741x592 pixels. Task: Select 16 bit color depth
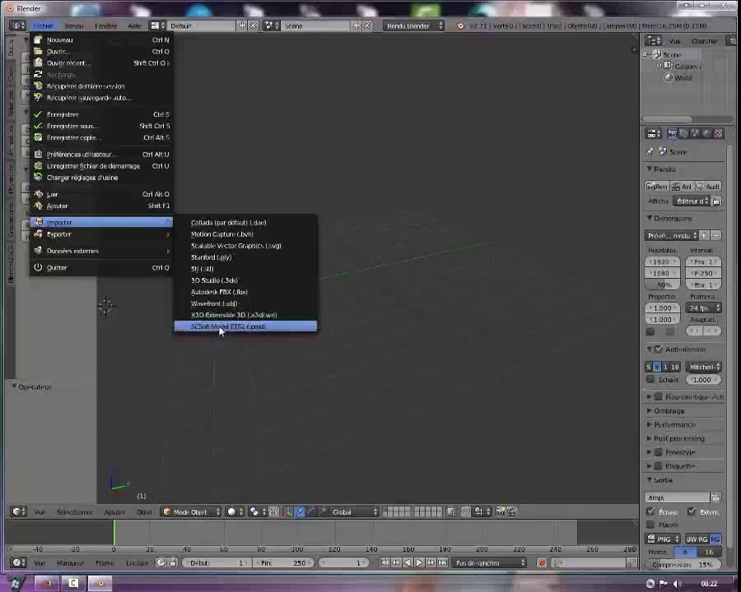pos(710,552)
